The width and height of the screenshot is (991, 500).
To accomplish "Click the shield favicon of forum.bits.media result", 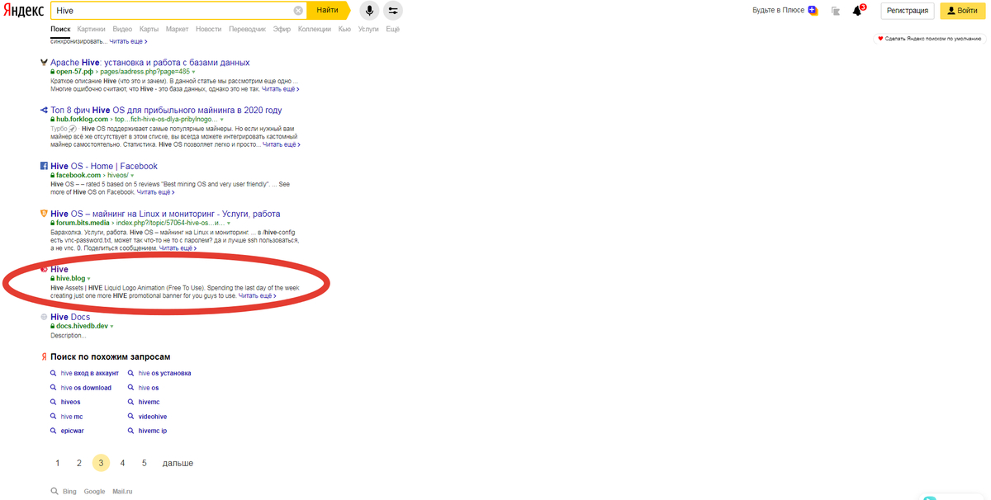I will coord(44,214).
